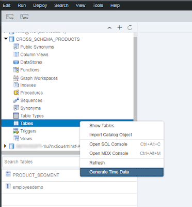192x207 pixels.
Task: Select the Sequences node
Action: pos(31,100)
